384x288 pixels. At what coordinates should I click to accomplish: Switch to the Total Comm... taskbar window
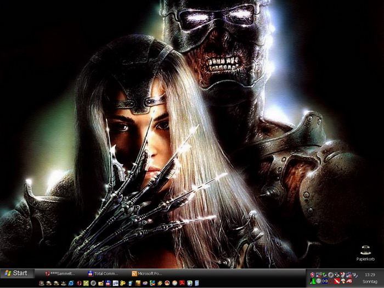coord(103,274)
